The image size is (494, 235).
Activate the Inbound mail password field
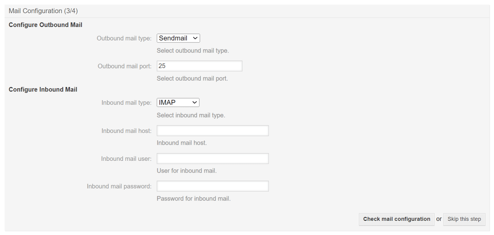tap(212, 186)
